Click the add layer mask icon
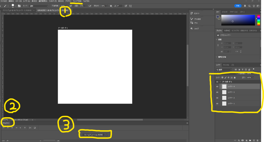This screenshot has width=264, height=142. [x=243, y=140]
